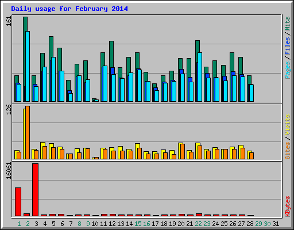
Task: Click day label '3' on the axis
Action: click(36, 224)
